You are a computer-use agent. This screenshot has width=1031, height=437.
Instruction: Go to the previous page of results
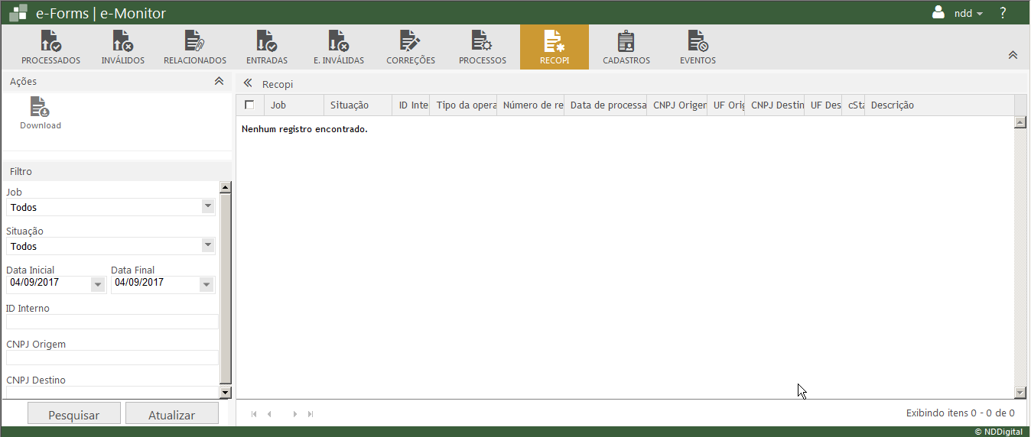[269, 413]
